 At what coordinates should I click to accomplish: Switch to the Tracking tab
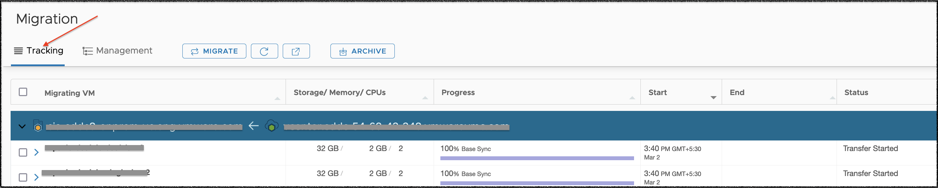pos(45,51)
